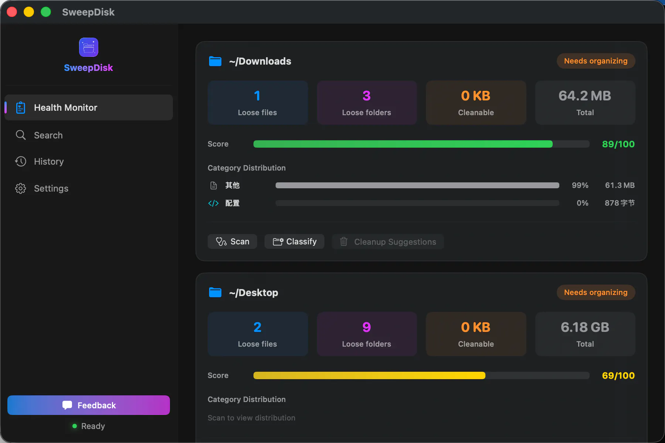Click the blue folder icon beside ~/Downloads

[x=215, y=61]
